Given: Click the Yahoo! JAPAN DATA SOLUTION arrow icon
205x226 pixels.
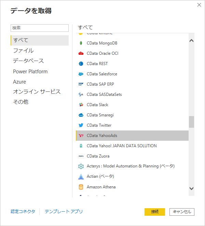Looking at the screenshot, I should (81, 146).
